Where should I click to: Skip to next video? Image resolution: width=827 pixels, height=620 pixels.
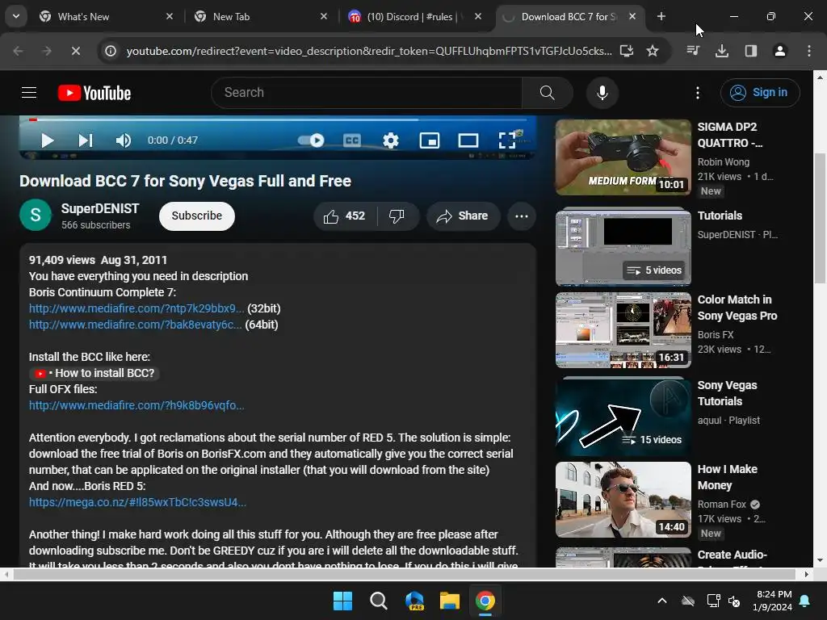click(86, 140)
